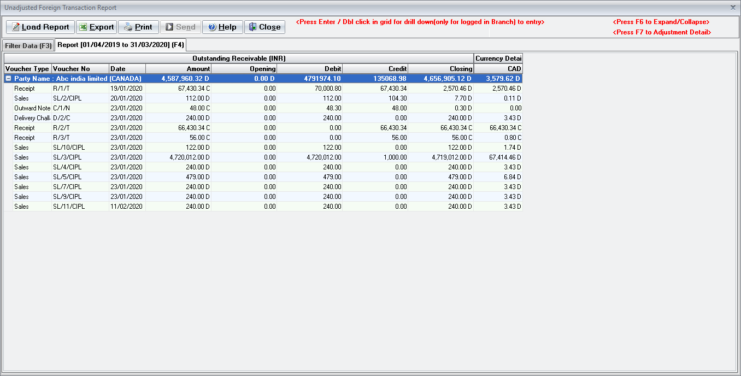
Task: Open the Help button
Action: pyautogui.click(x=222, y=27)
